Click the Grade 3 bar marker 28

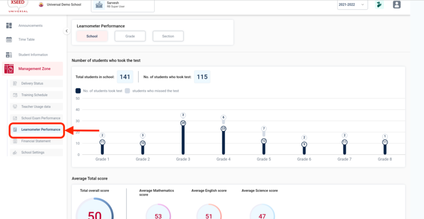[183, 123]
